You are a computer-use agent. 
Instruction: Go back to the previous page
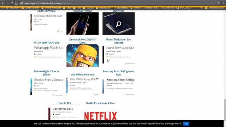3,3
